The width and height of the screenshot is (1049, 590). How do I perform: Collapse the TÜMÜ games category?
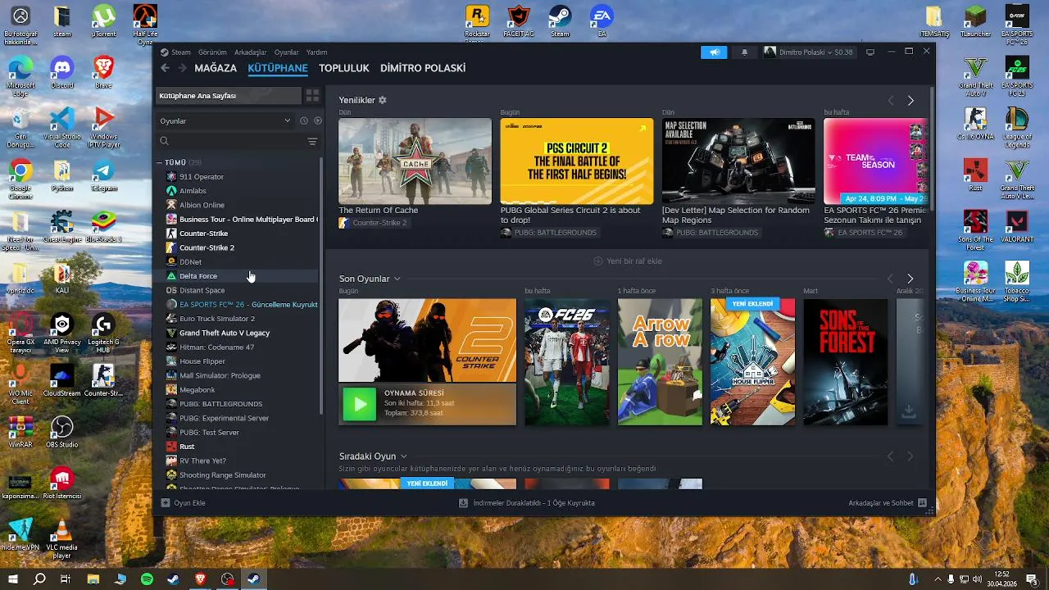click(x=160, y=162)
